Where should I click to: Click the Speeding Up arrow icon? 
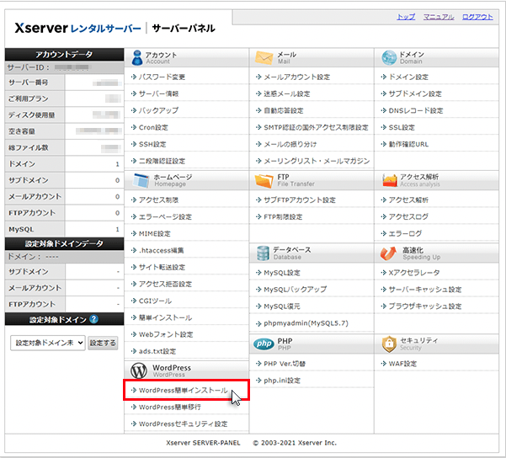(x=388, y=253)
